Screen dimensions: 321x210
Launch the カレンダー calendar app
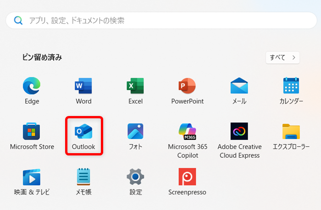point(291,86)
